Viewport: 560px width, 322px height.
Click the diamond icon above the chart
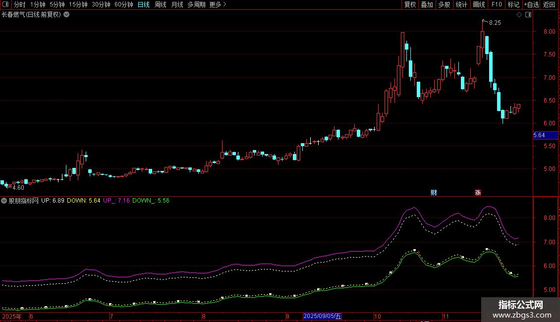tap(519, 15)
